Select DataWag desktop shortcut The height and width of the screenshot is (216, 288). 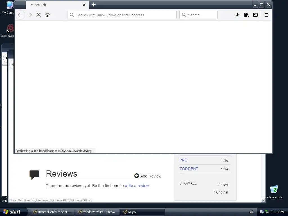(x=7, y=30)
